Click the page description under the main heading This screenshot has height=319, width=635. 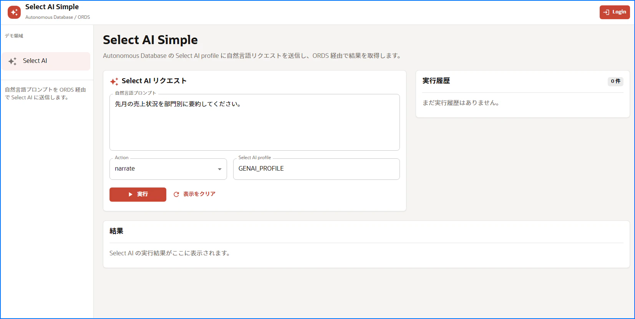pyautogui.click(x=252, y=56)
